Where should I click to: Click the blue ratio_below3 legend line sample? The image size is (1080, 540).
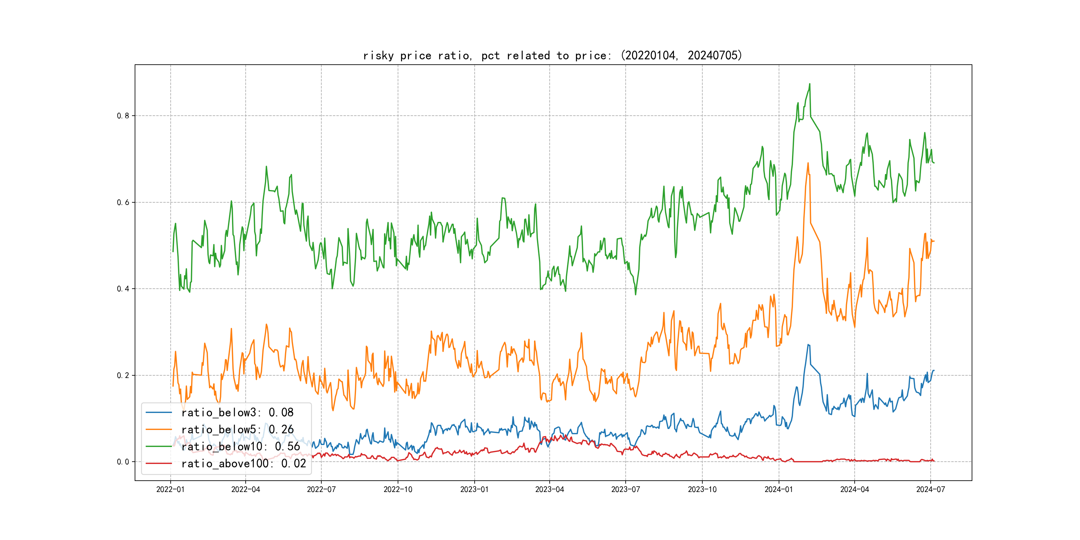point(158,413)
